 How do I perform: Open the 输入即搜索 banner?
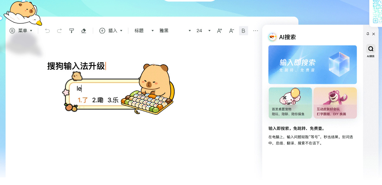tap(312, 65)
